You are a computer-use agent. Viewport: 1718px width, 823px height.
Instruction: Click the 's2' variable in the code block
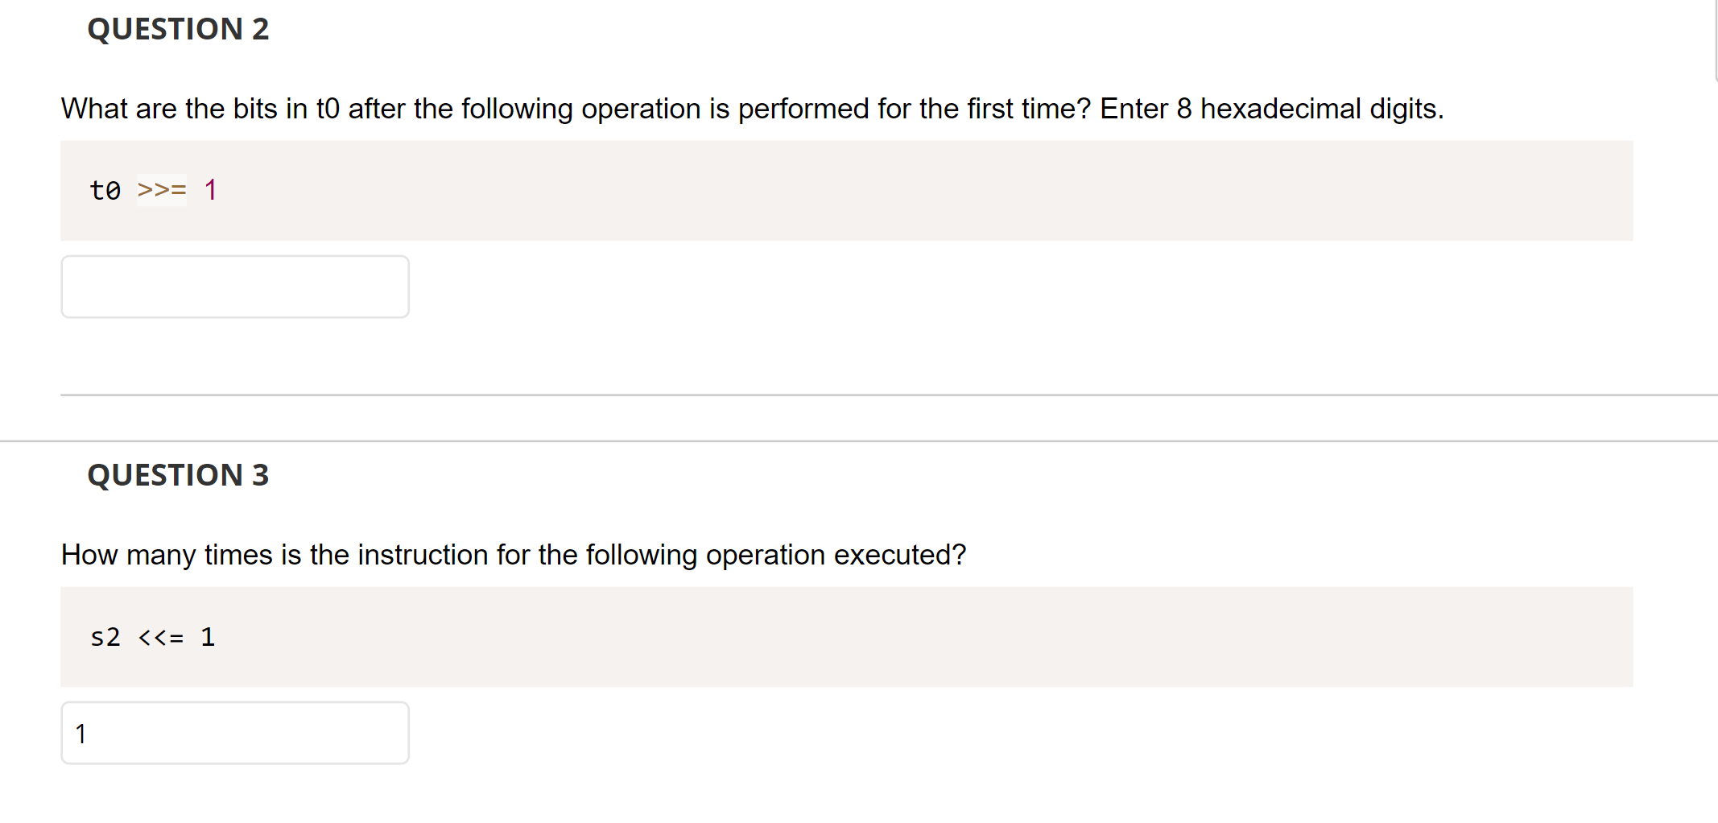click(x=105, y=637)
